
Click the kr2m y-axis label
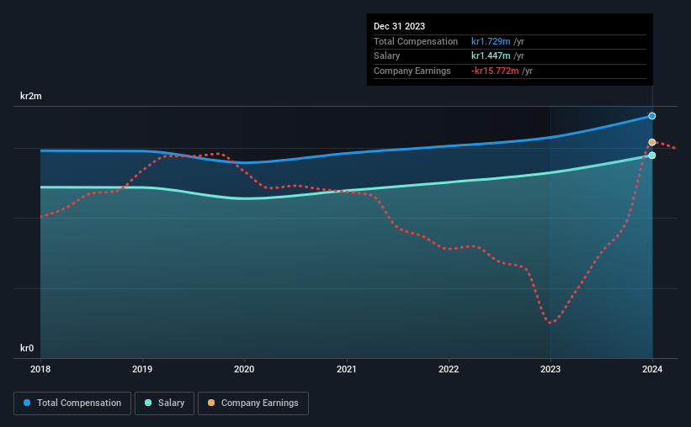point(31,96)
